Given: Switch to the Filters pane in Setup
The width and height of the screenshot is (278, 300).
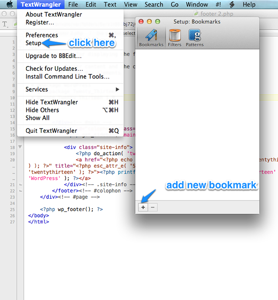Looking at the screenshot, I should pyautogui.click(x=175, y=38).
